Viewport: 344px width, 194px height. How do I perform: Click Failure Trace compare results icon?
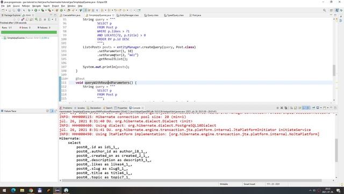click(x=55, y=111)
